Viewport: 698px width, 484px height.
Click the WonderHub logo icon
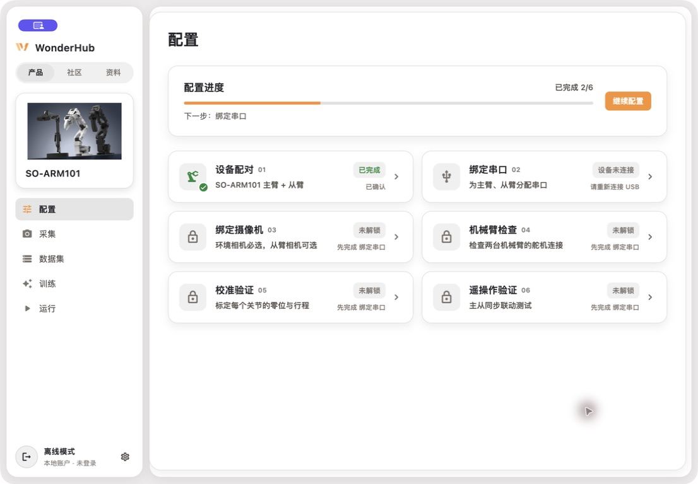point(22,47)
